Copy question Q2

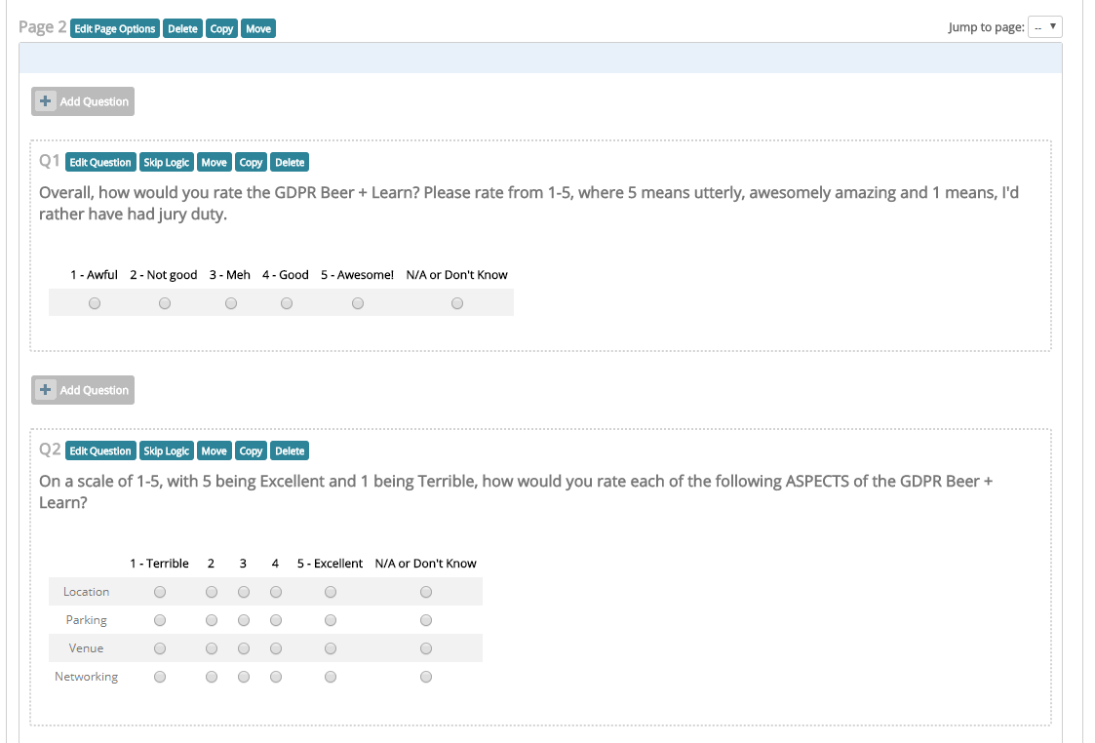tap(251, 451)
